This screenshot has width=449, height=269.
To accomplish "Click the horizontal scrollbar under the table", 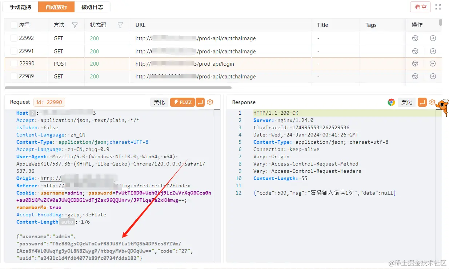I will [x=118, y=88].
